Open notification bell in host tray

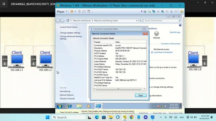pos(212,117)
